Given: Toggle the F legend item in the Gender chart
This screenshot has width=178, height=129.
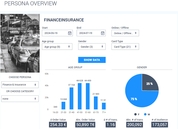Looking at the screenshot, I should (137, 114).
